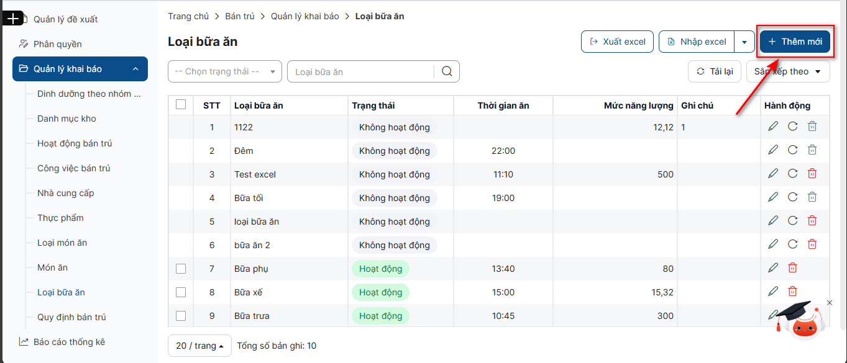Click the delete trash icon for Bữa phụ
Image resolution: width=847 pixels, height=363 pixels.
click(x=792, y=268)
